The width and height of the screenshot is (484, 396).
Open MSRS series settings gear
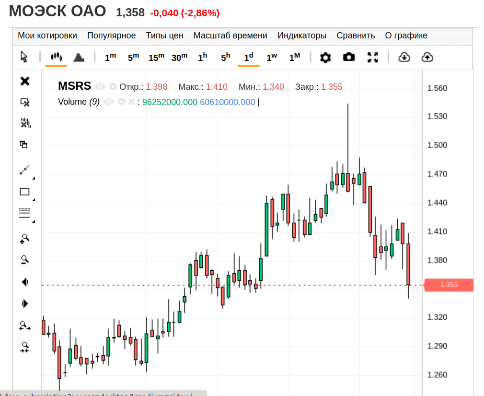113,86
